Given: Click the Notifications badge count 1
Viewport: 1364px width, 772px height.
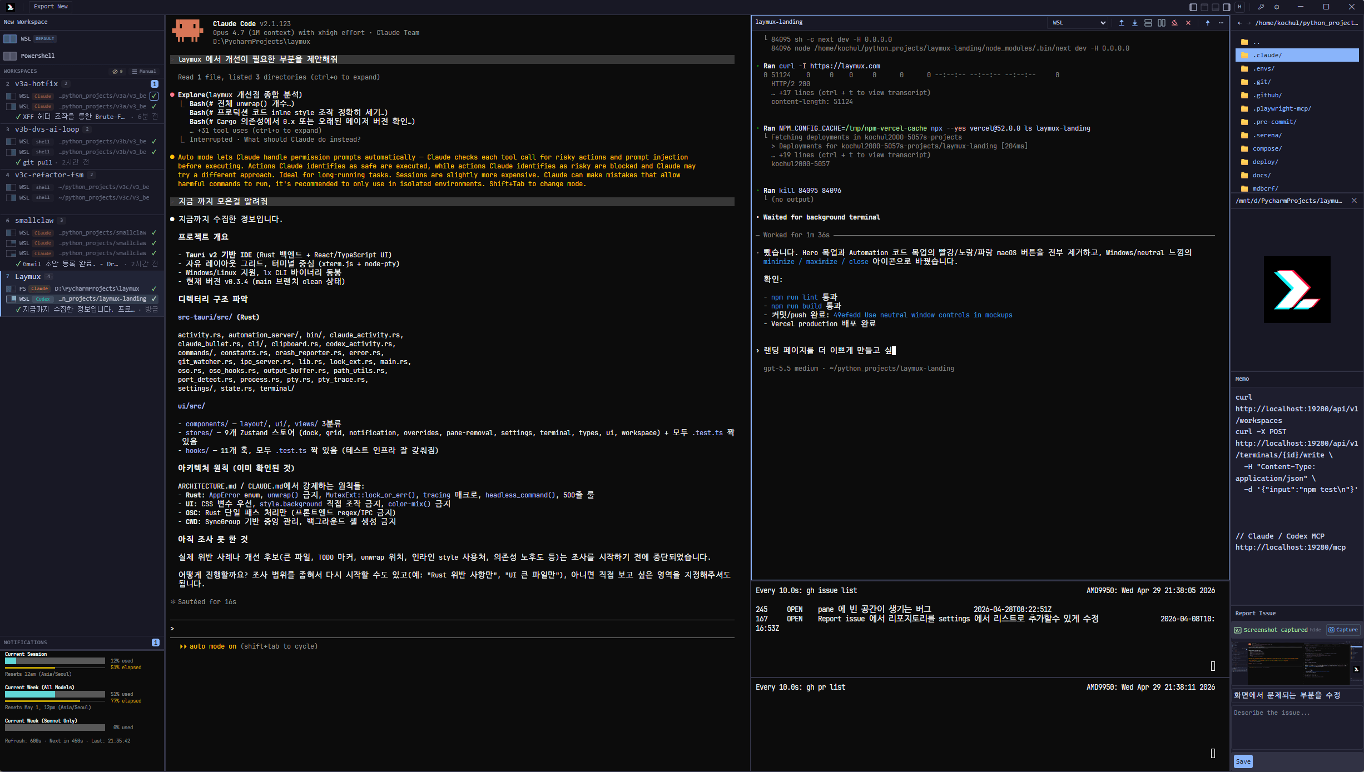Looking at the screenshot, I should tap(155, 642).
